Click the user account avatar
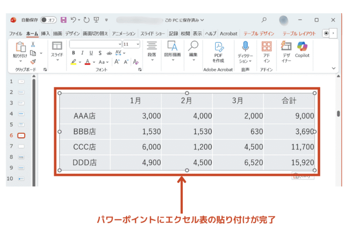 pyautogui.click(x=284, y=20)
